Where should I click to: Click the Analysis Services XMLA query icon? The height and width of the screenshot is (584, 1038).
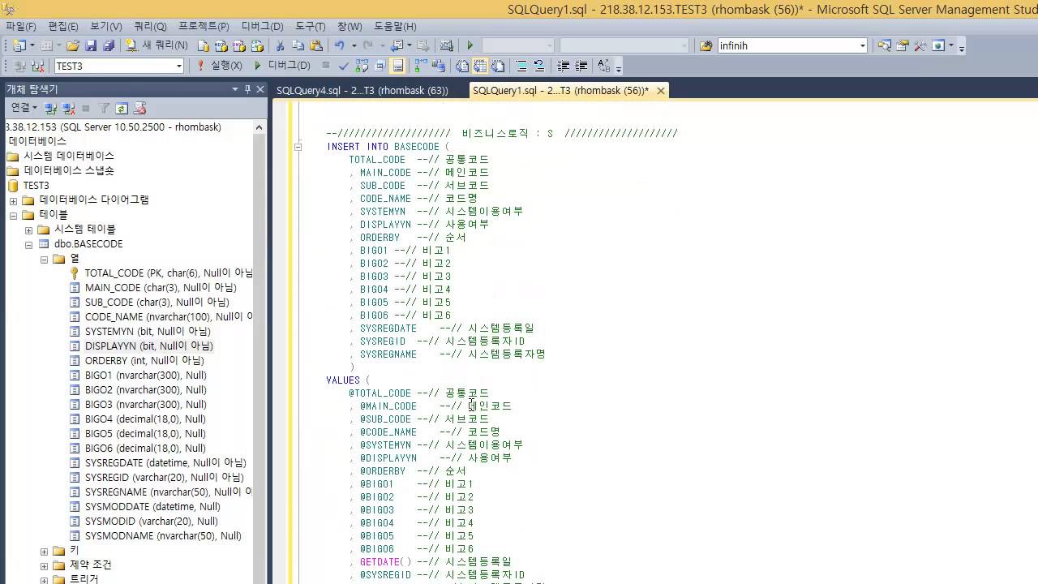coord(257,45)
